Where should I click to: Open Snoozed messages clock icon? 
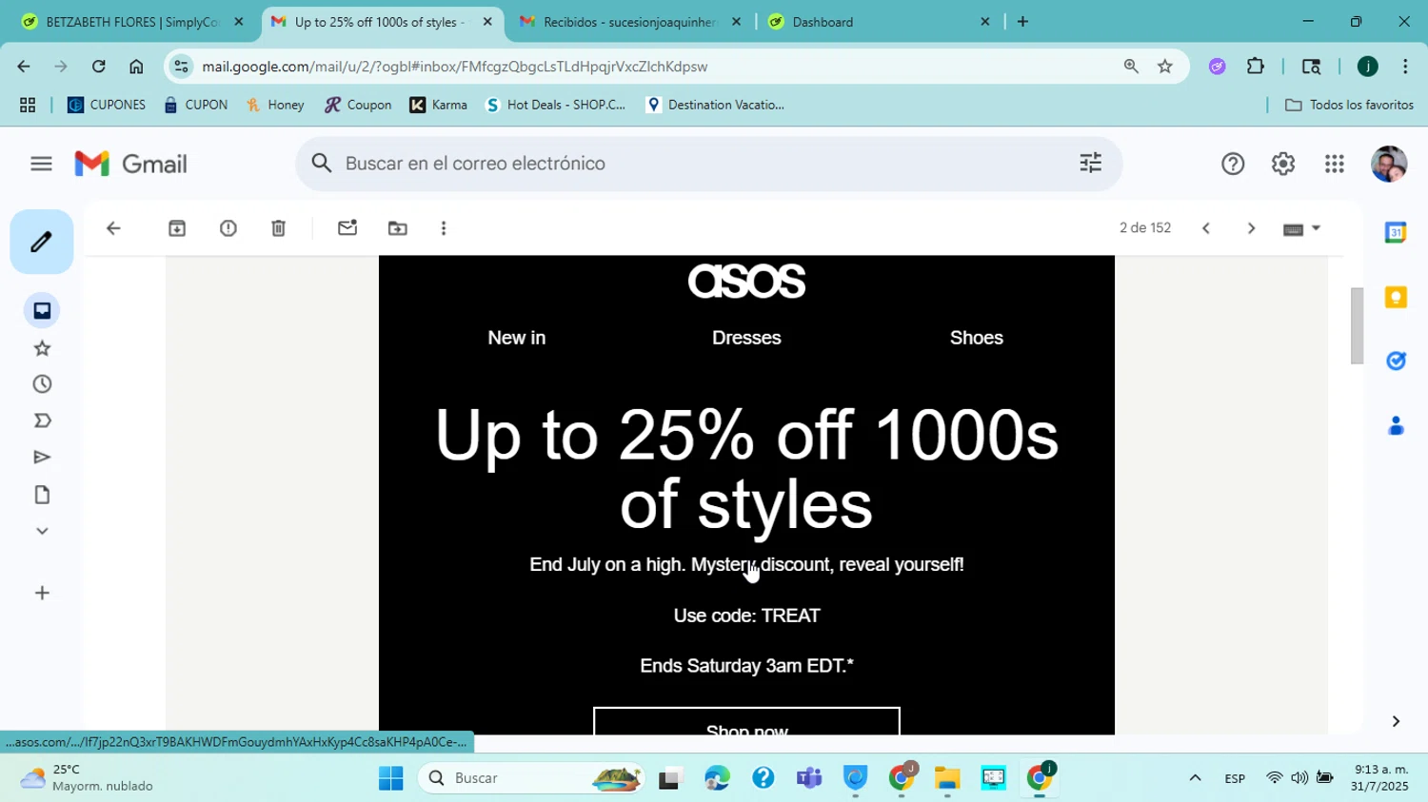click(42, 384)
